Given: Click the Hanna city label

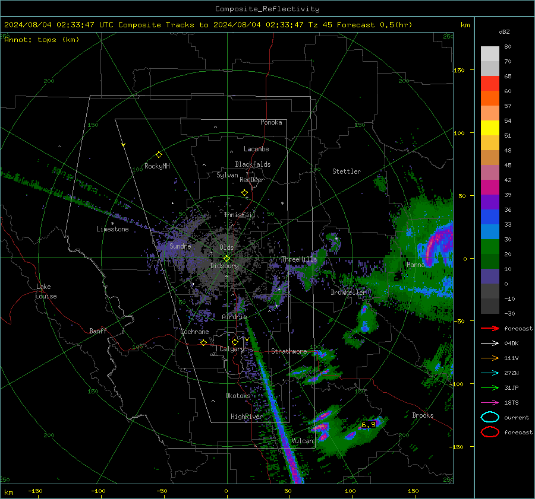Looking at the screenshot, I should (416, 265).
